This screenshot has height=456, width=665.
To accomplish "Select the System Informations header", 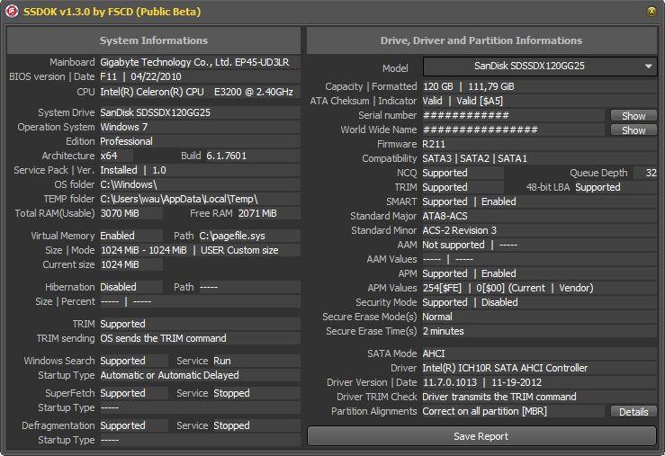I will click(x=154, y=40).
